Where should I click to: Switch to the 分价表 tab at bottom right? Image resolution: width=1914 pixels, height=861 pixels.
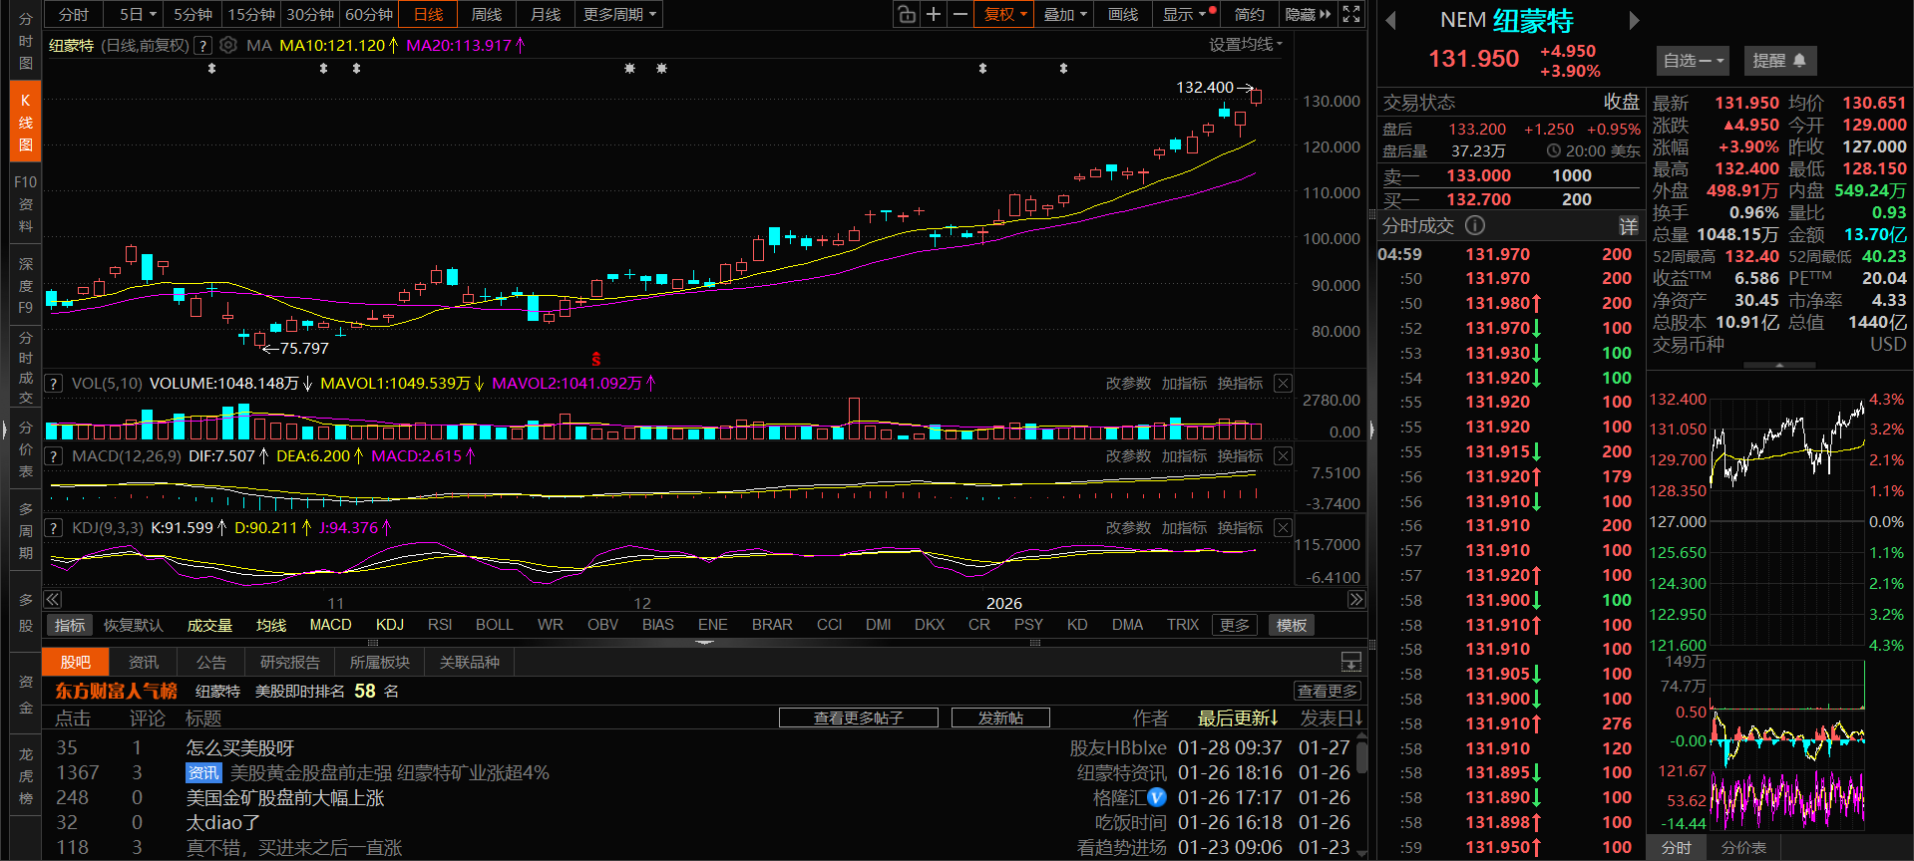point(1743,848)
